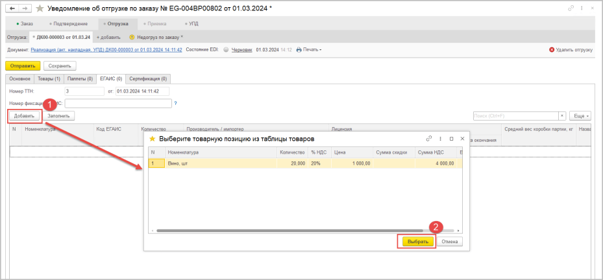Open the Приемка stage tab
Image resolution: width=603 pixels, height=280 pixels.
pos(154,24)
